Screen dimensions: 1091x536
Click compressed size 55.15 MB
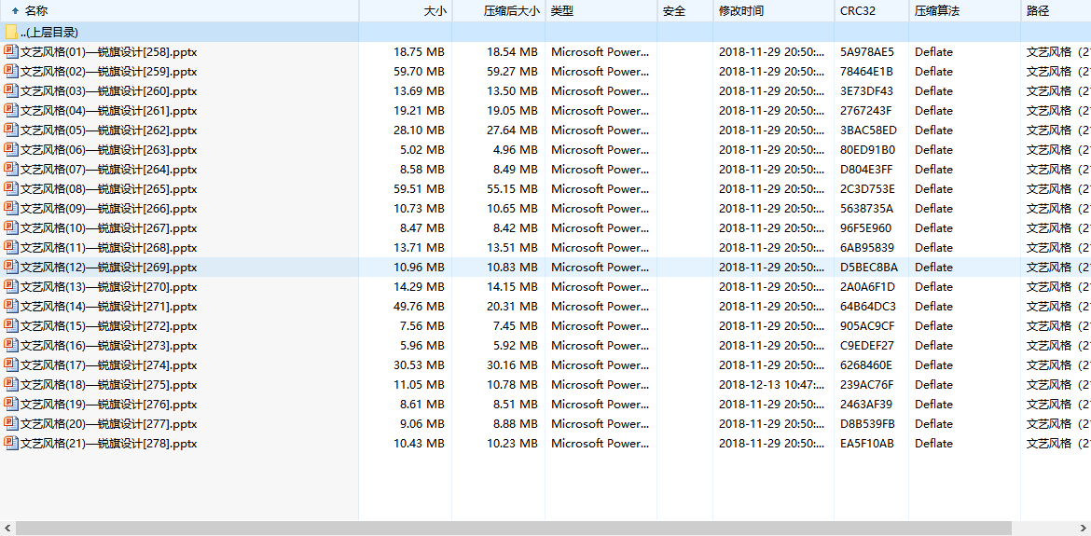click(x=512, y=188)
